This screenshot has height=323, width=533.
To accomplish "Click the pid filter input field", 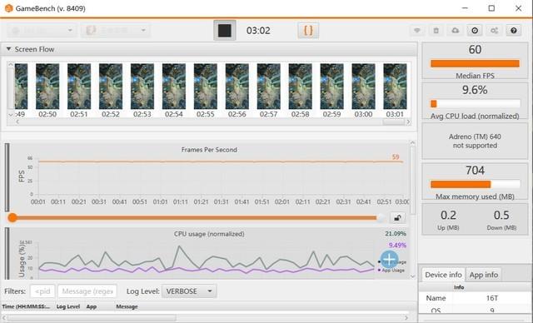I will tap(42, 291).
